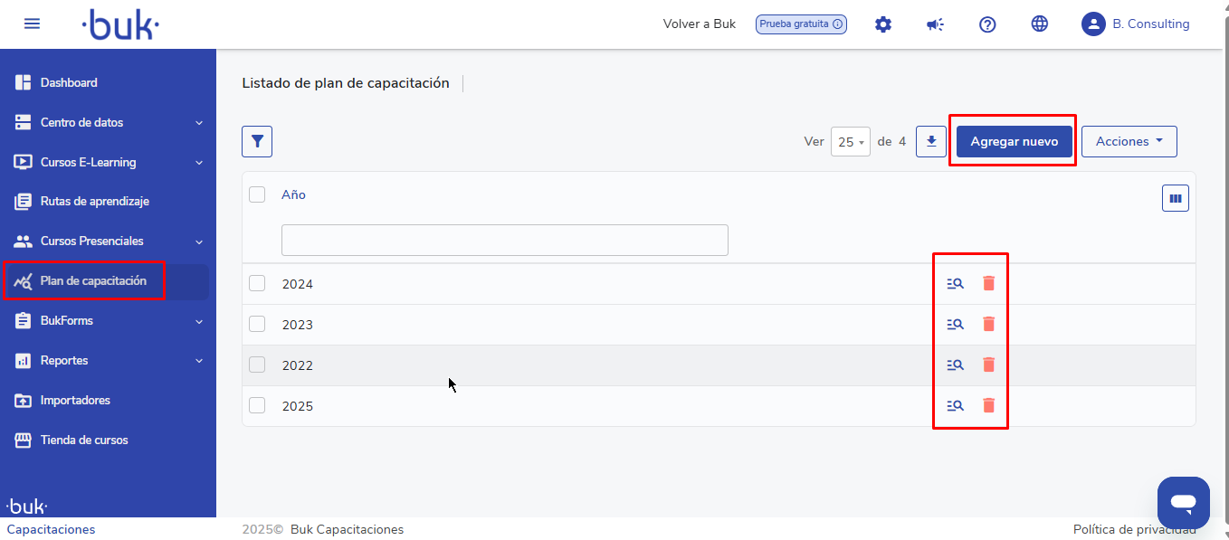Select the 2024 row checkbox
Image resolution: width=1229 pixels, height=540 pixels.
[257, 284]
